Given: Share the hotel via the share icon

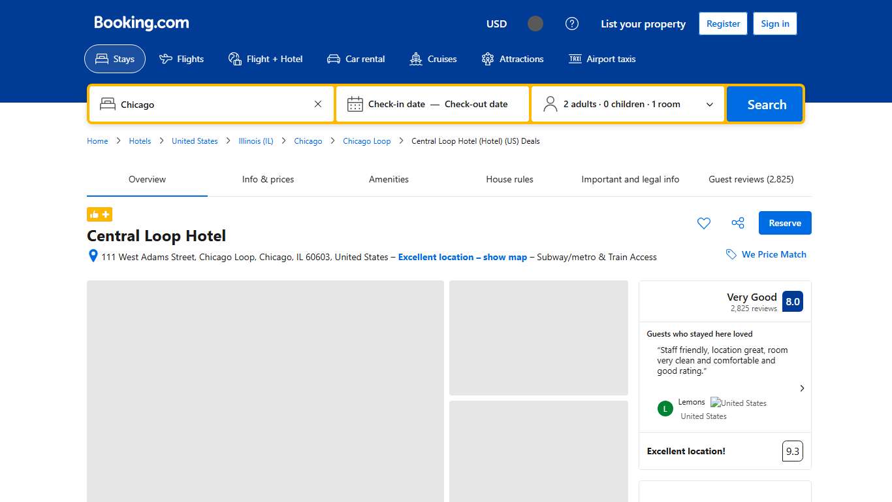Looking at the screenshot, I should 737,223.
